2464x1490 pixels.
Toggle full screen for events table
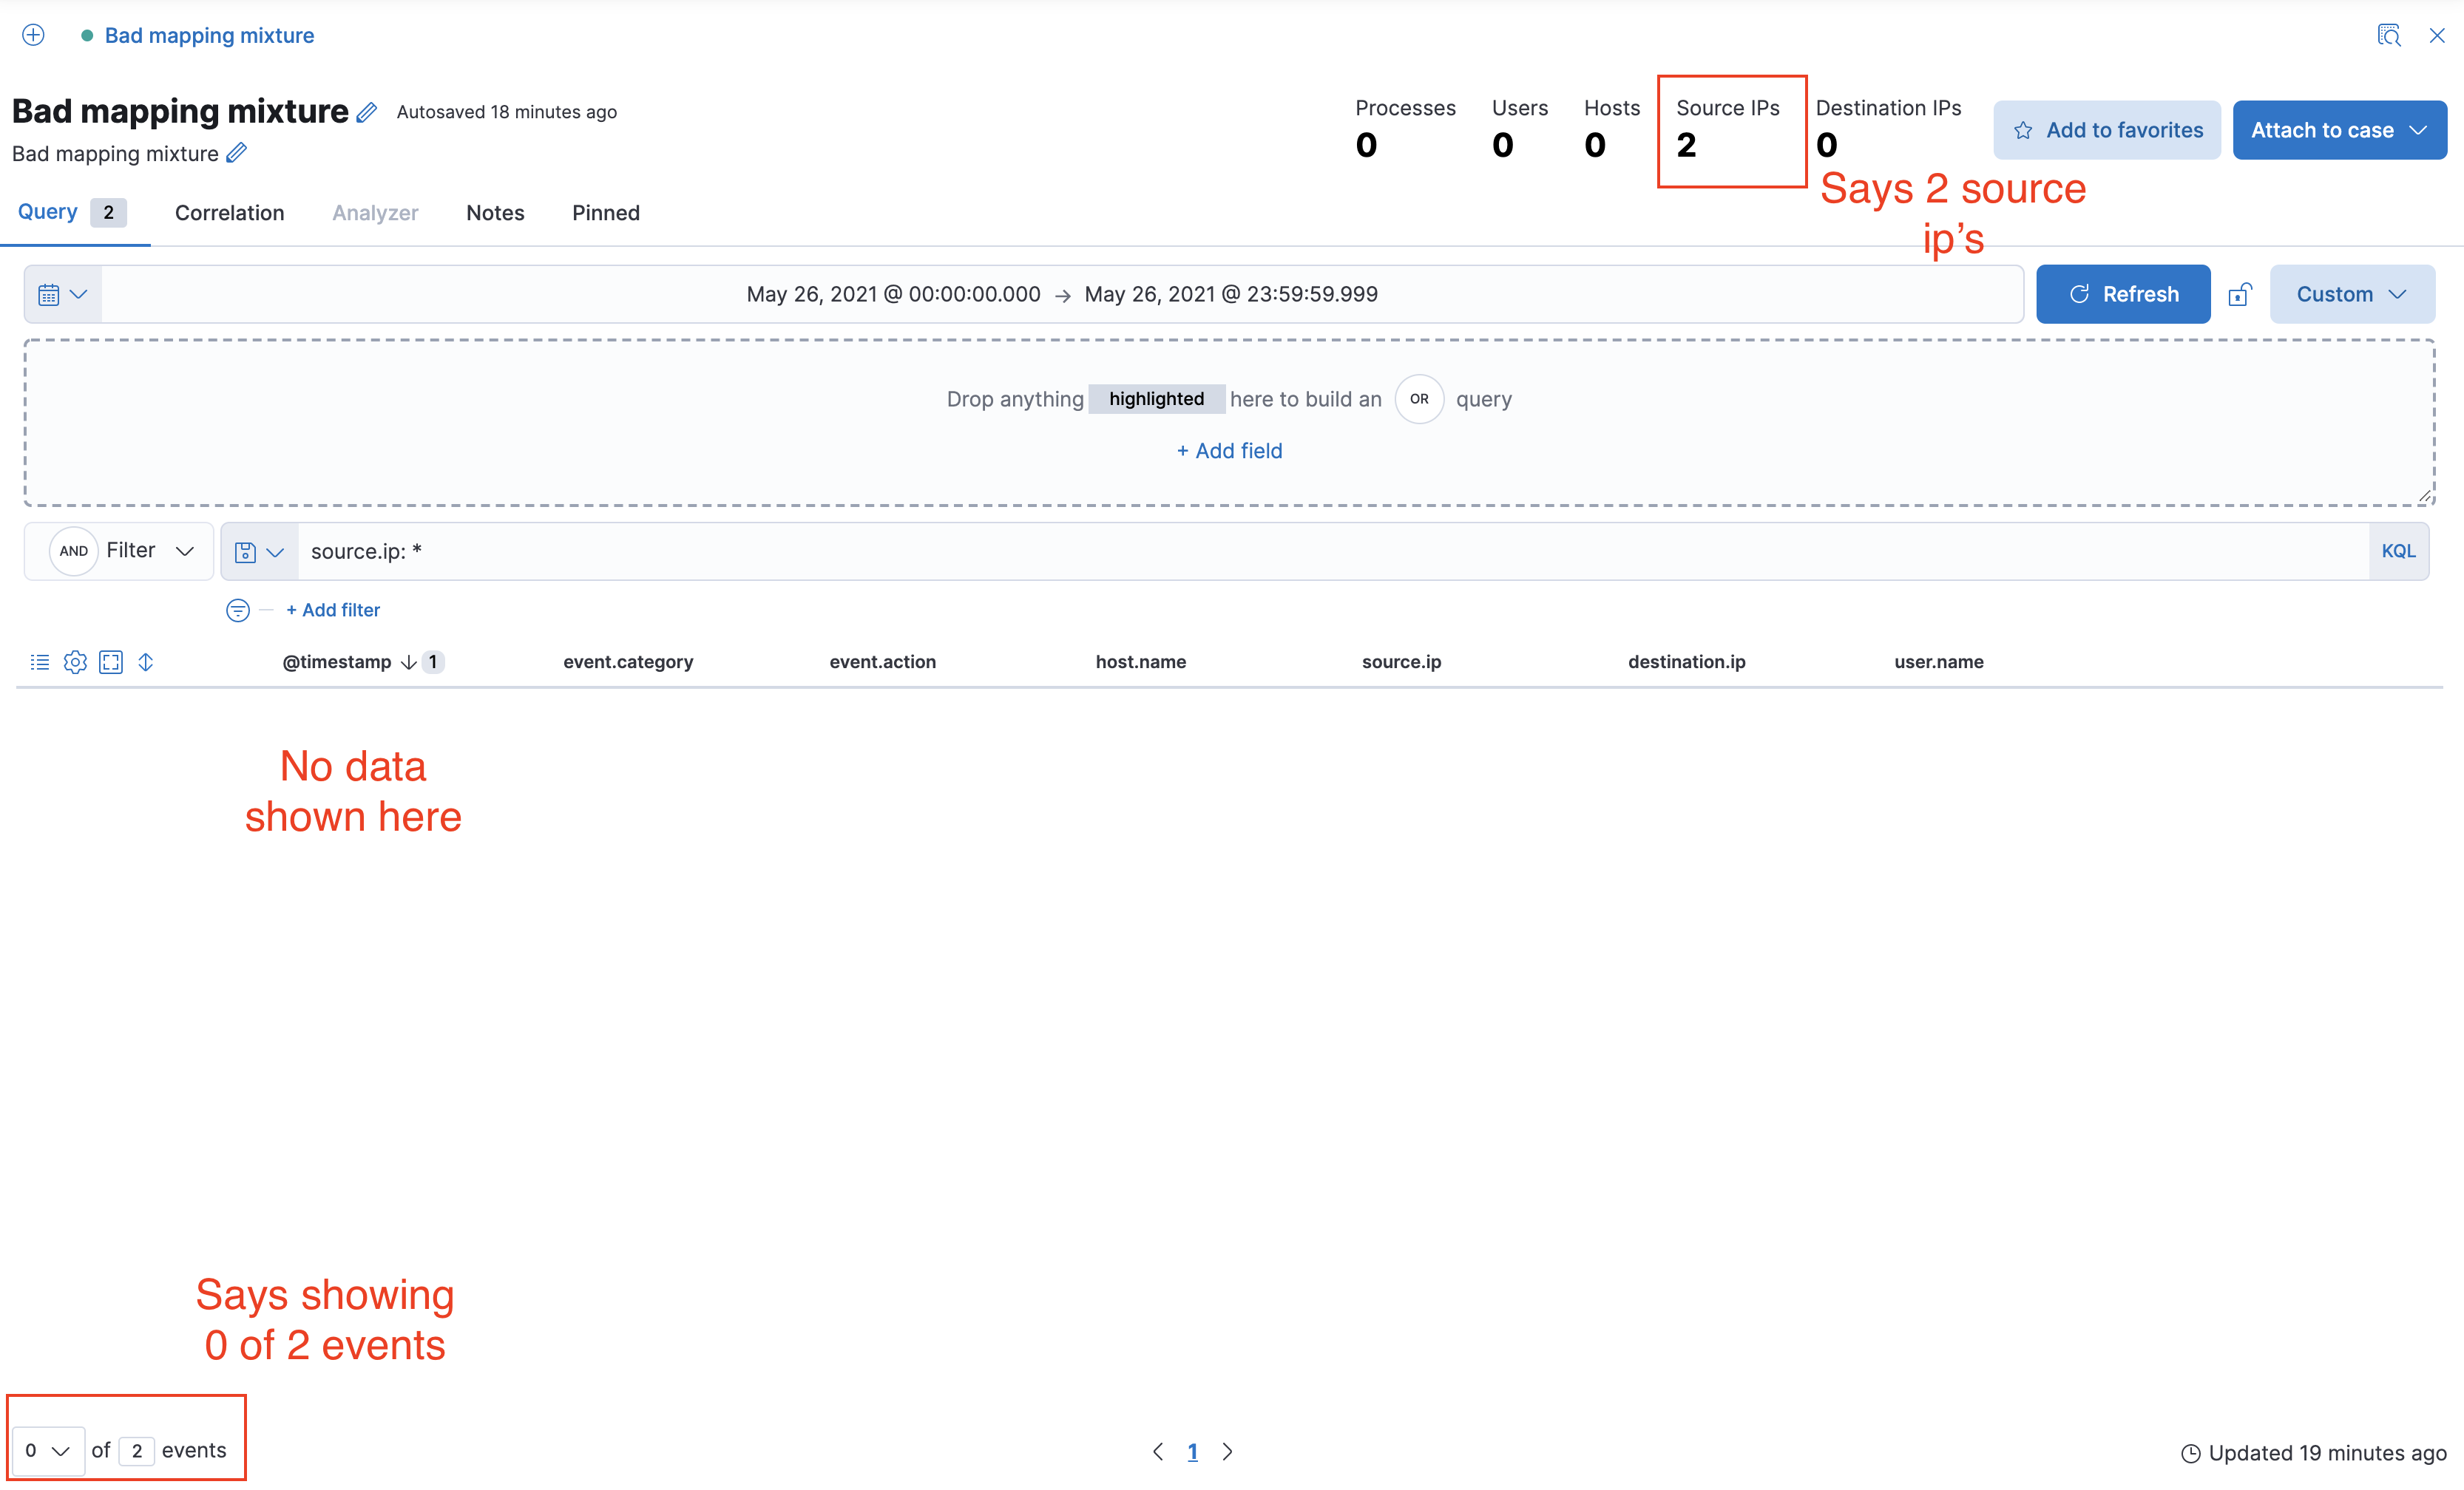click(111, 661)
